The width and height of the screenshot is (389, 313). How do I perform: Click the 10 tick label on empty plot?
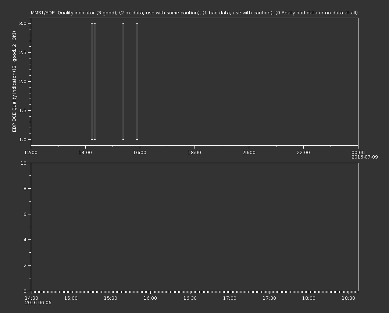point(23,163)
